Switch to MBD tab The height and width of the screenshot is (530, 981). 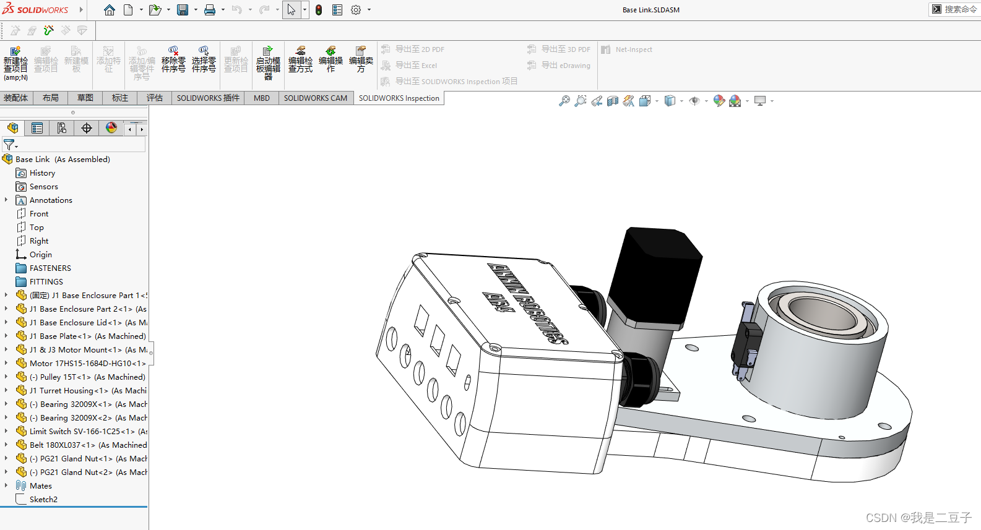(262, 98)
